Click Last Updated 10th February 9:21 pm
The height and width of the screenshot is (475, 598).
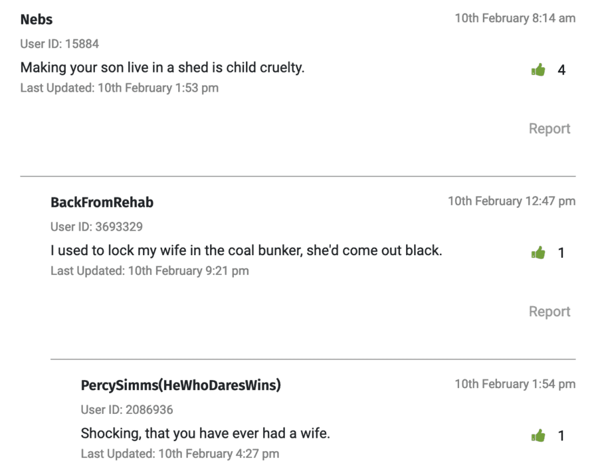coord(149,271)
